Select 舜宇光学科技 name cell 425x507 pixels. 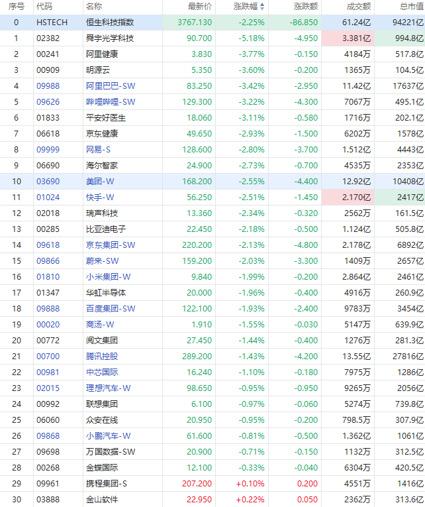pyautogui.click(x=110, y=38)
